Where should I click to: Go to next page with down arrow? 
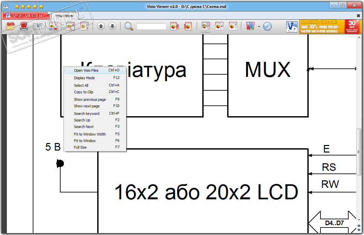[x=112, y=26]
